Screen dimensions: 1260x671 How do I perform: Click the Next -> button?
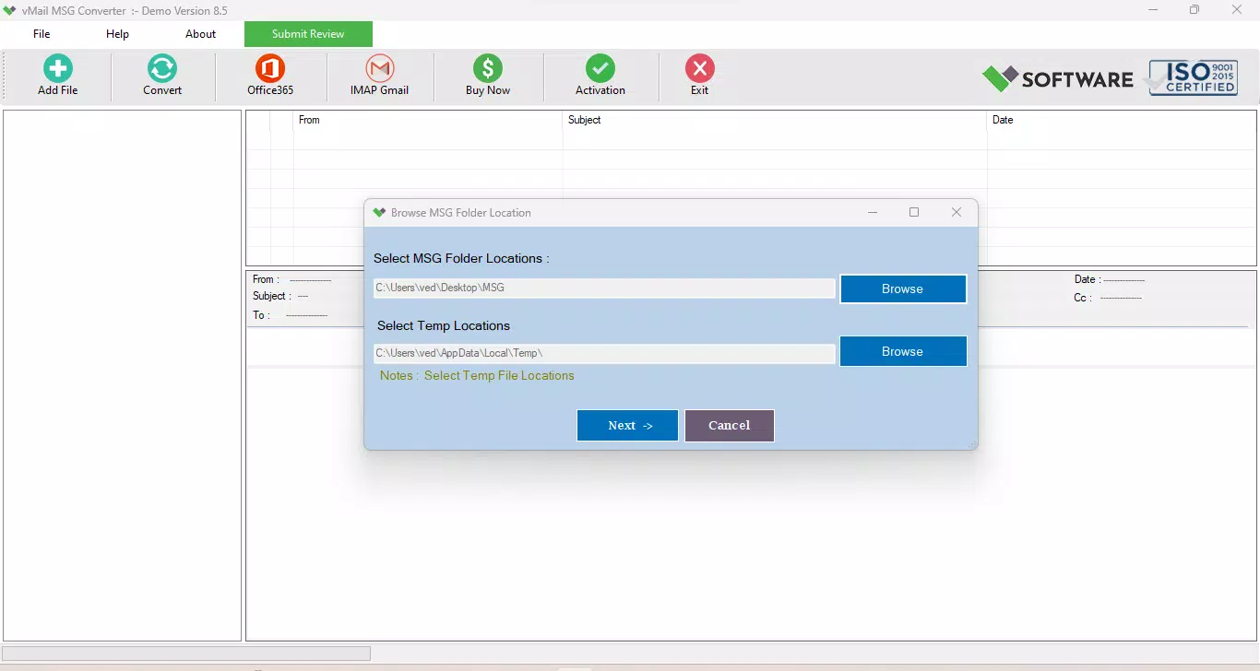pos(627,426)
